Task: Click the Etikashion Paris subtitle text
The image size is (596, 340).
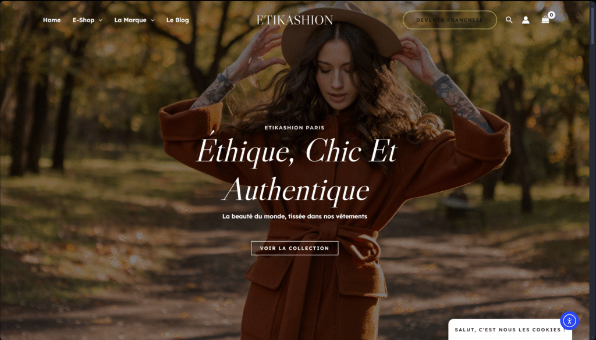Action: 295,127
